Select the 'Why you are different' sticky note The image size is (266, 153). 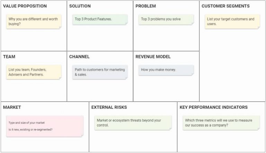coord(34,21)
